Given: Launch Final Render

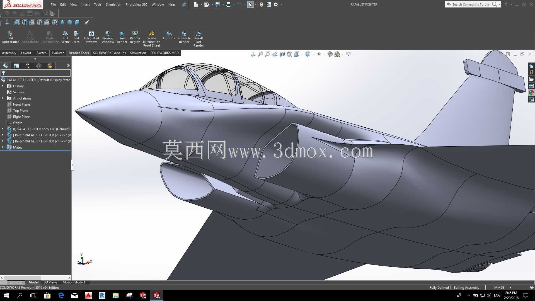Looking at the screenshot, I should [x=122, y=37].
